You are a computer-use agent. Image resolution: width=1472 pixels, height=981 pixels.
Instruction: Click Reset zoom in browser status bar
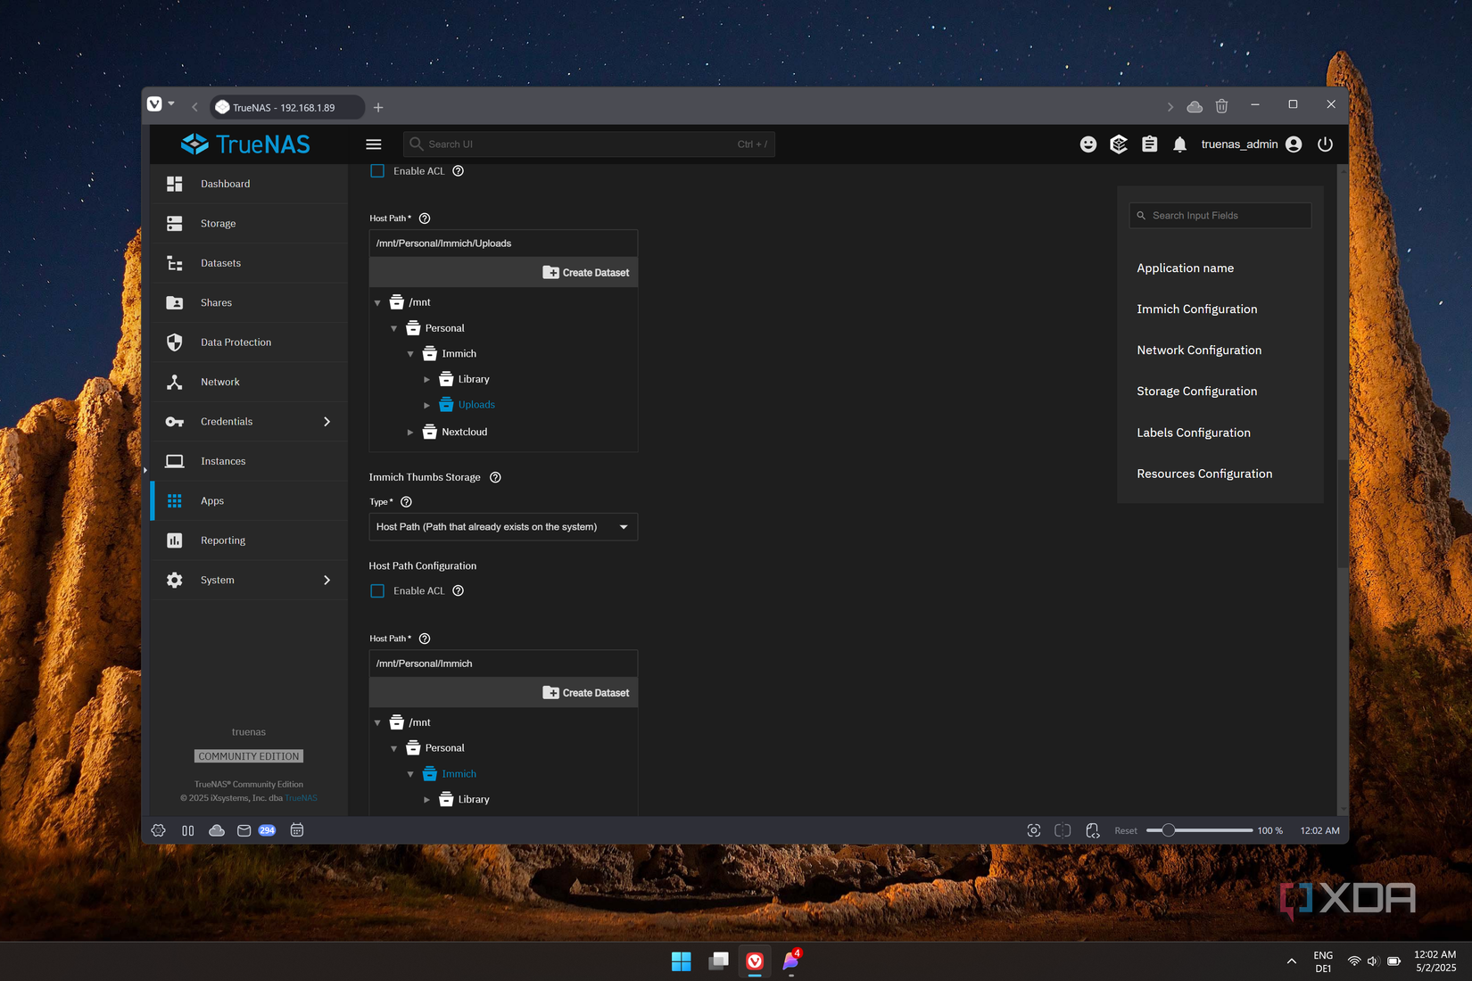(x=1126, y=831)
